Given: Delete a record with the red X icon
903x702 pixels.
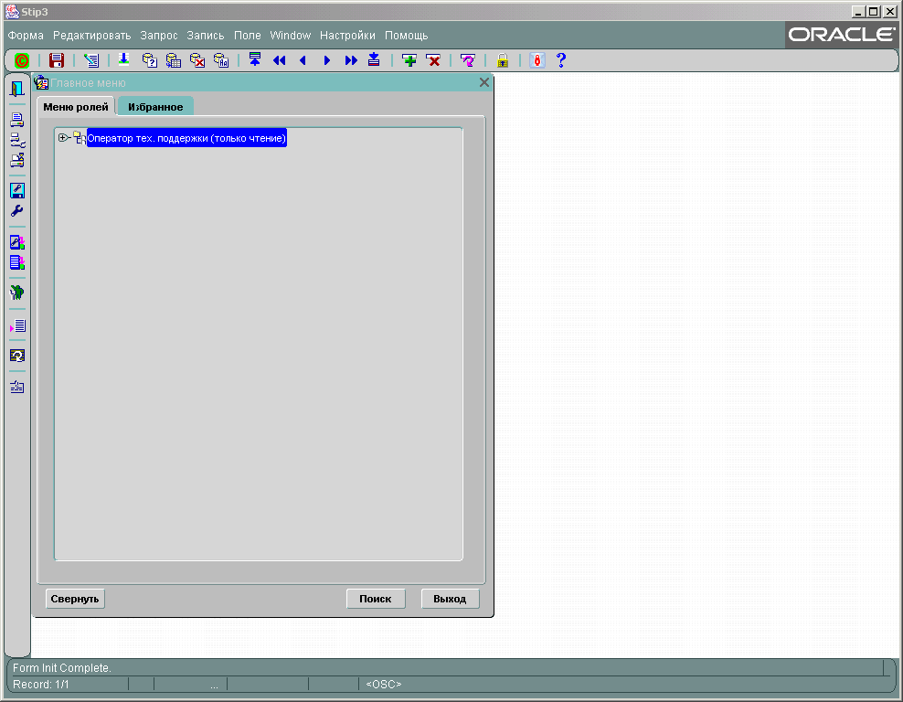Looking at the screenshot, I should pos(433,60).
